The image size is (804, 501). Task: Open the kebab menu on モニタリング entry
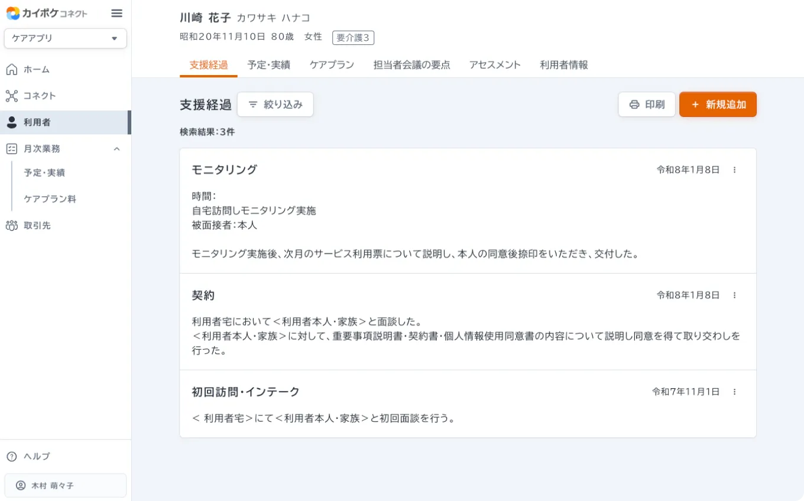(x=735, y=170)
